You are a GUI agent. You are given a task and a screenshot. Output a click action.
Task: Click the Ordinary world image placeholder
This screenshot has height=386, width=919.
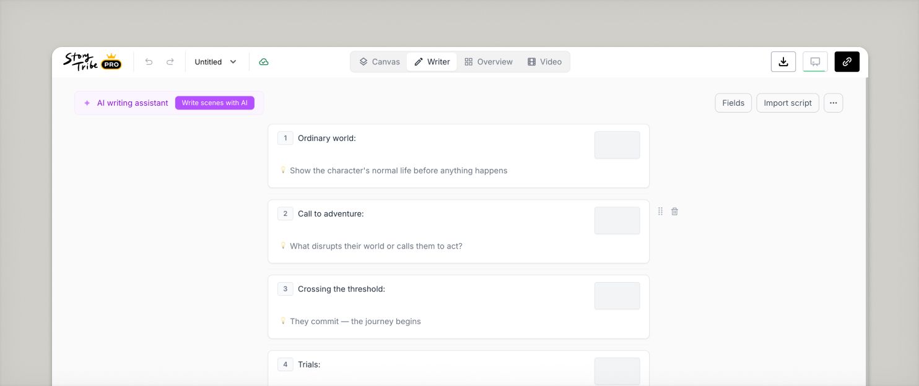617,144
